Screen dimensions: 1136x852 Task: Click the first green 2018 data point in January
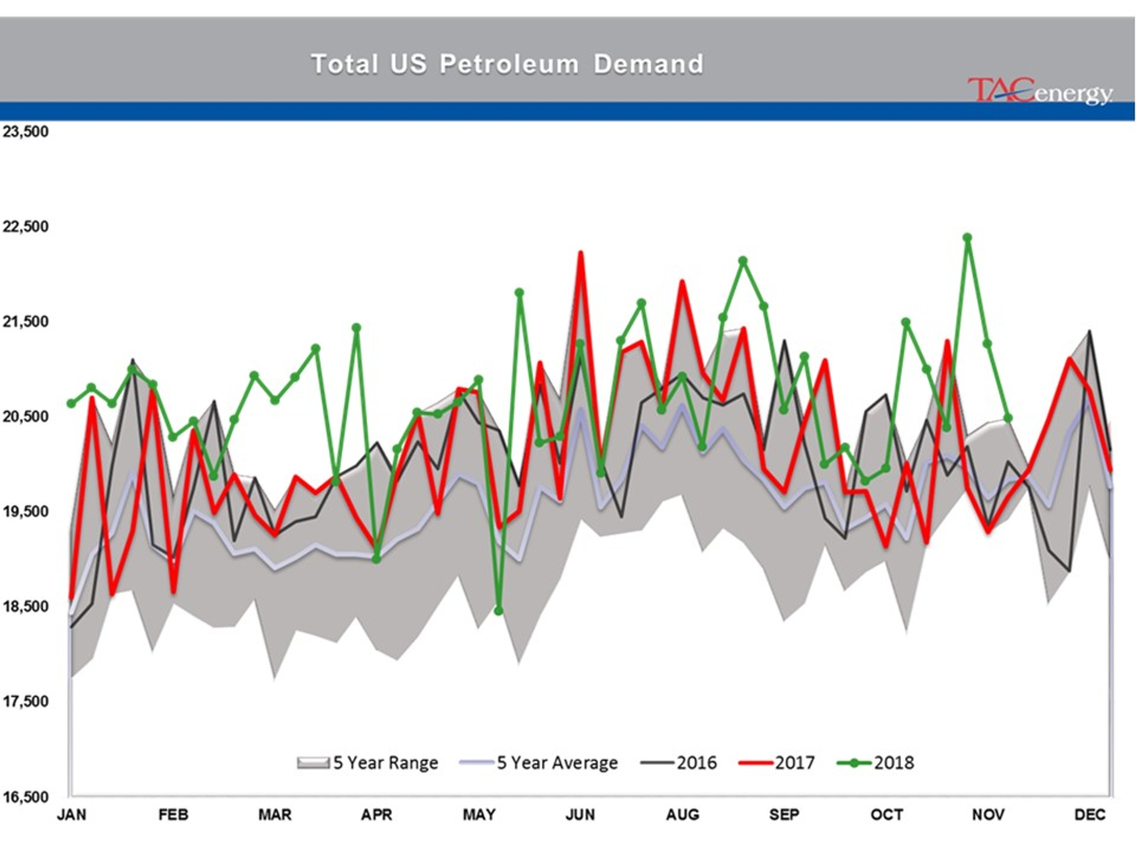[x=71, y=404]
